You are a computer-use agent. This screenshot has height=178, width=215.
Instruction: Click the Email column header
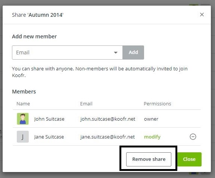[x=86, y=104]
